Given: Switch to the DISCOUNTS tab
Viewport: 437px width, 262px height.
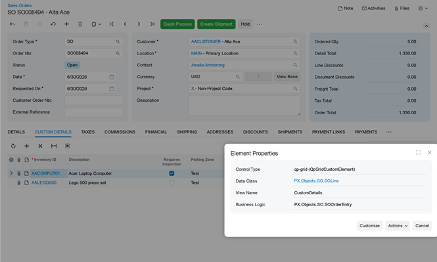Looking at the screenshot, I should (255, 132).
